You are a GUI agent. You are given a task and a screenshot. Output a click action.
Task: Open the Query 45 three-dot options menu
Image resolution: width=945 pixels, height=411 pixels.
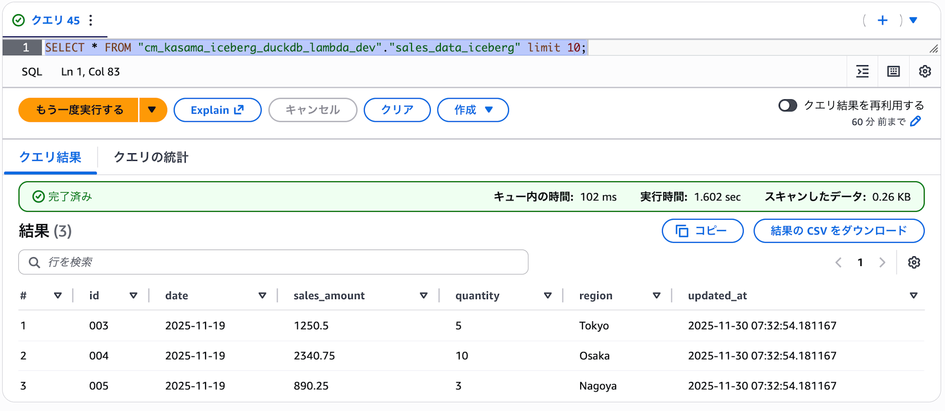tap(91, 20)
